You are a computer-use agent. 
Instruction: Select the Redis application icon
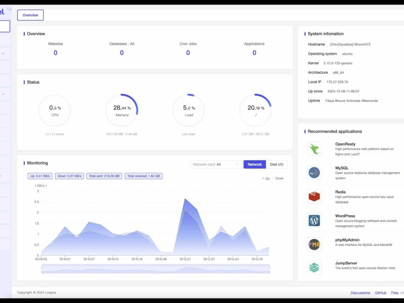click(x=314, y=196)
